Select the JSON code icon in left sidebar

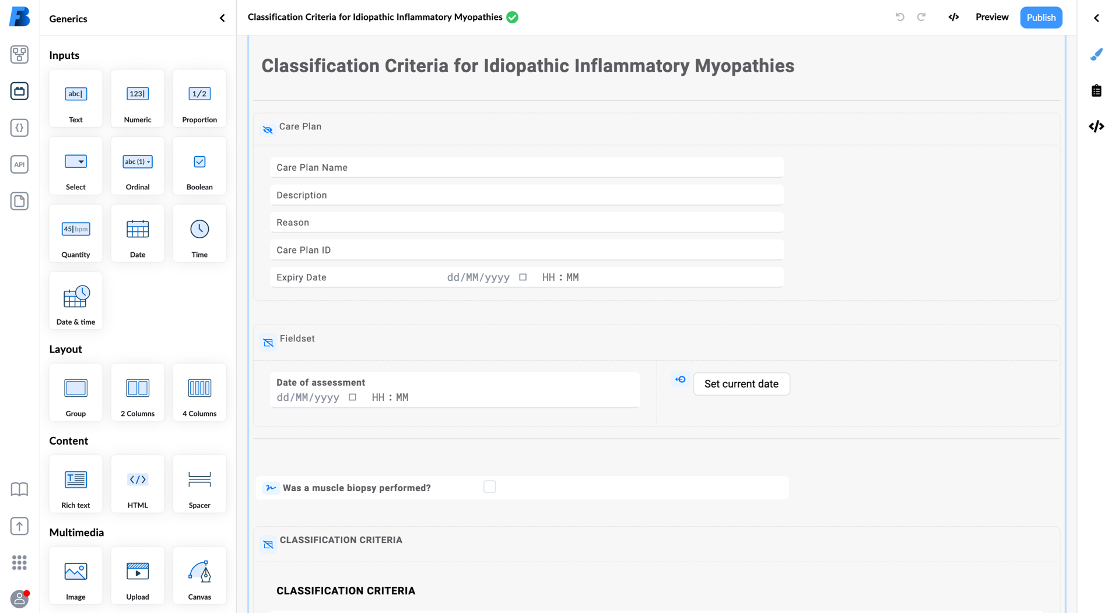coord(19,128)
